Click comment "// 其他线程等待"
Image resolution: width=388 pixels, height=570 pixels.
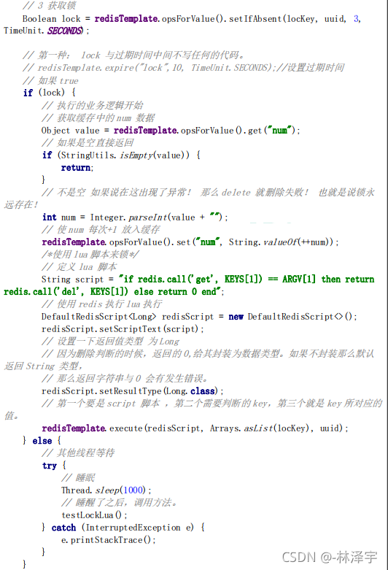click(x=78, y=453)
